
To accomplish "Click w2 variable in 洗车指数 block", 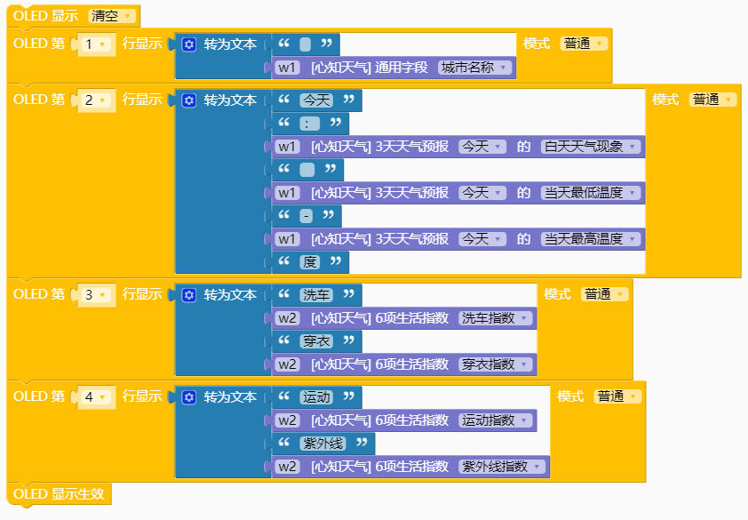I will pyautogui.click(x=287, y=318).
